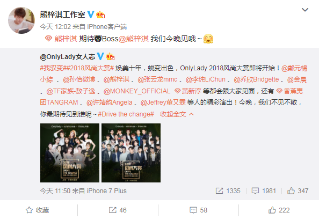
Task: Open the @OnlyLady女人志 account link
Action: (x=68, y=57)
